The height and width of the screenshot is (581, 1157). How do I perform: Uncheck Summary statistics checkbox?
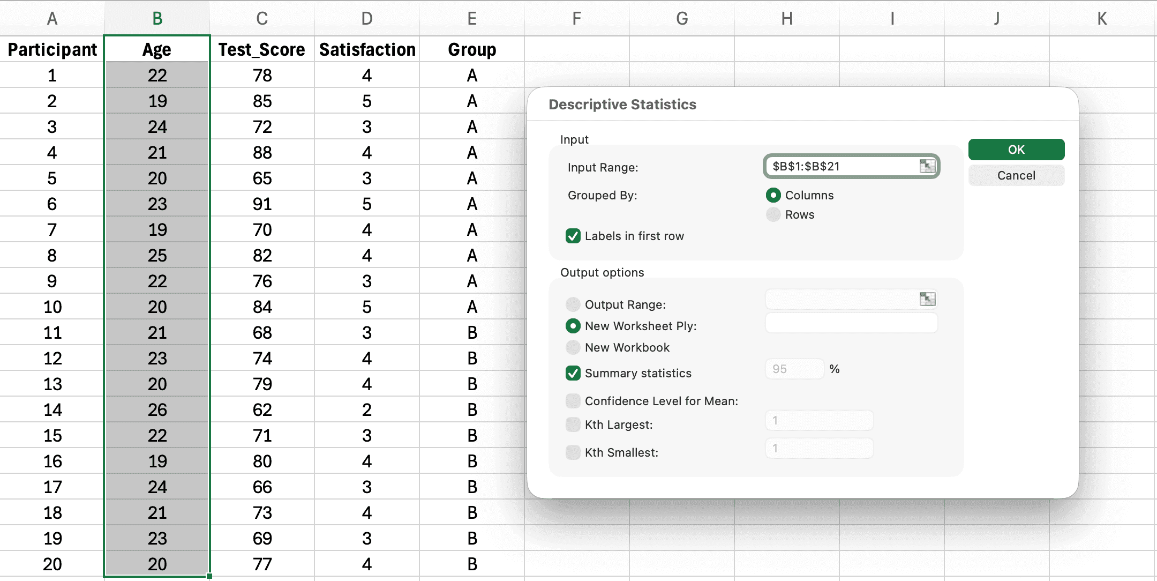(x=573, y=373)
